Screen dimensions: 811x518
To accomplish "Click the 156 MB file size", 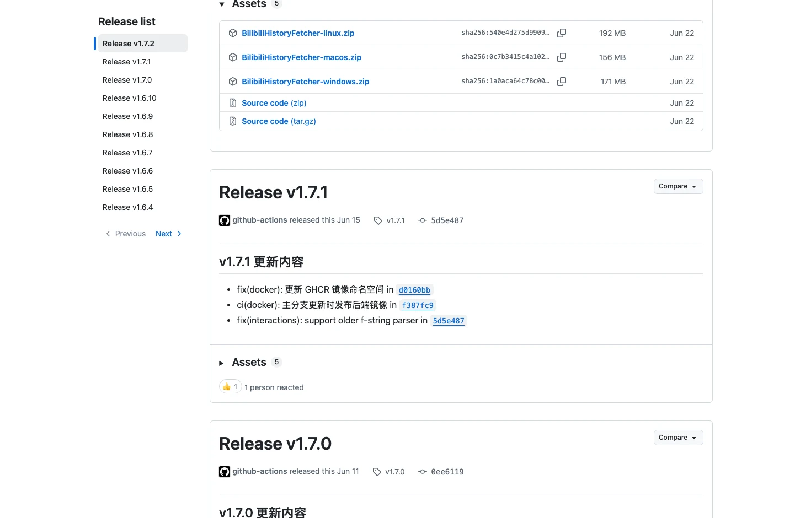I will (x=612, y=57).
